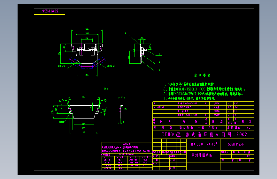Click balloon number '2' leader label
This screenshot has width=277, height=179.
pos(126,33)
